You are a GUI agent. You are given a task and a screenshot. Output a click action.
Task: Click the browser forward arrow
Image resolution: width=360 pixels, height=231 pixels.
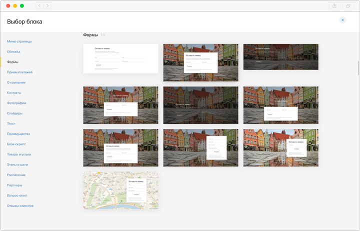[x=47, y=5]
